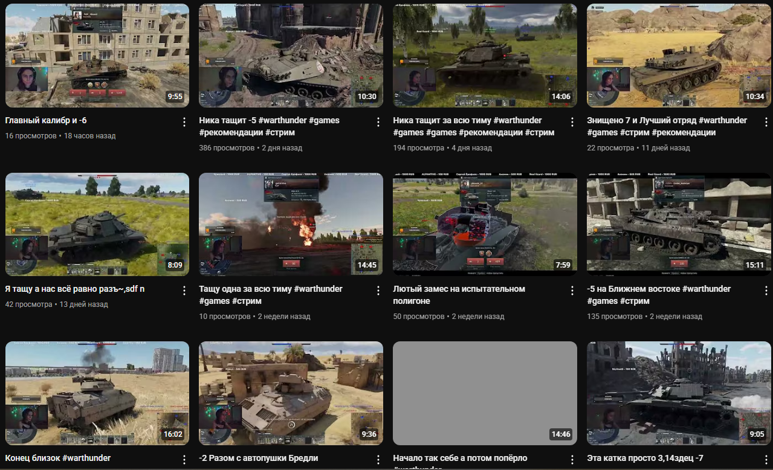773x470 pixels.
Task: Play the 9:36 Бредли video thumbnail
Action: 291,393
